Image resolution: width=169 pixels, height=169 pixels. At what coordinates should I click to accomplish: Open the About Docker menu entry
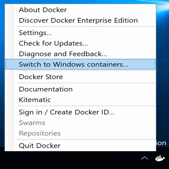(81, 10)
